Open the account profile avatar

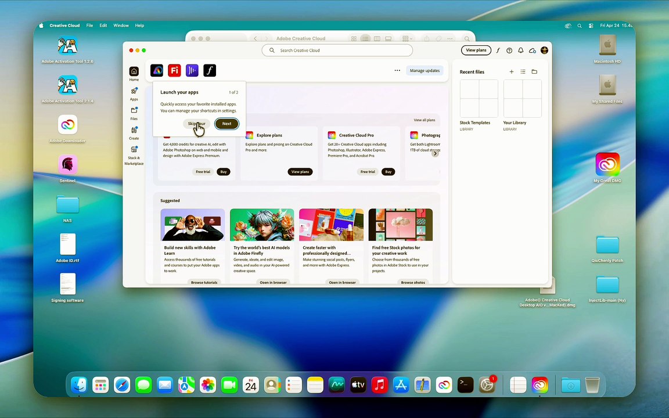click(x=544, y=51)
